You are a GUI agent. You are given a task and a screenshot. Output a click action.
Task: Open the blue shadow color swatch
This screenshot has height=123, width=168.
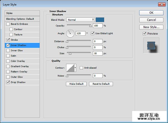pos(100,20)
